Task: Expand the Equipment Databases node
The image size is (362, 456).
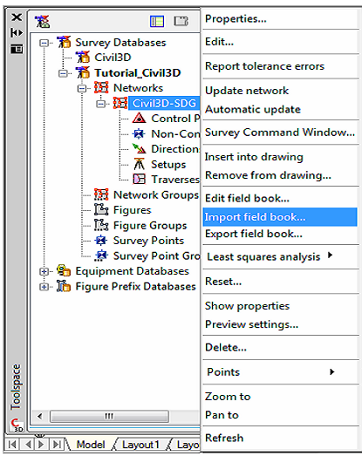Action: (x=44, y=272)
